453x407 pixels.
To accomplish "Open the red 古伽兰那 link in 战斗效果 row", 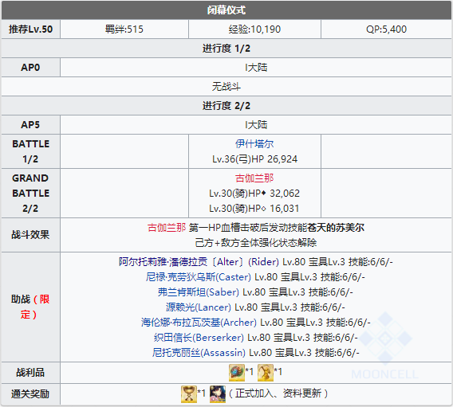I will [167, 228].
